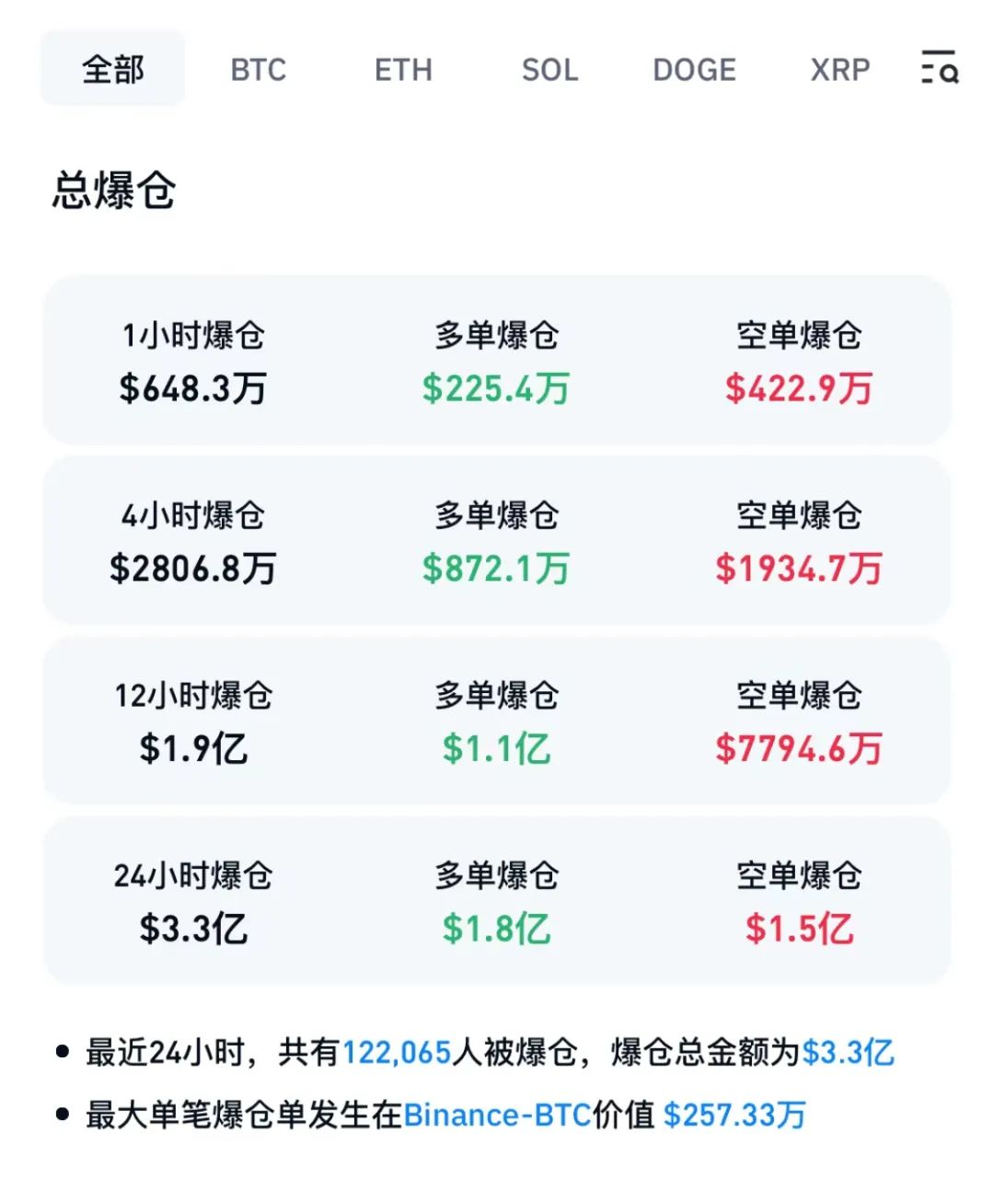Click the $225.4万 long liquidation value
The image size is (994, 1178).
[498, 388]
